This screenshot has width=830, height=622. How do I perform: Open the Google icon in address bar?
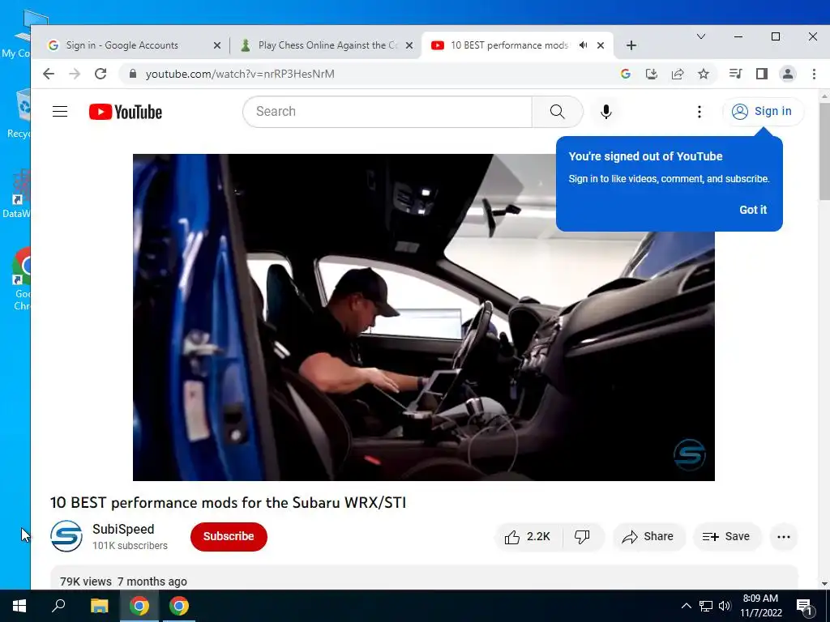tap(625, 74)
